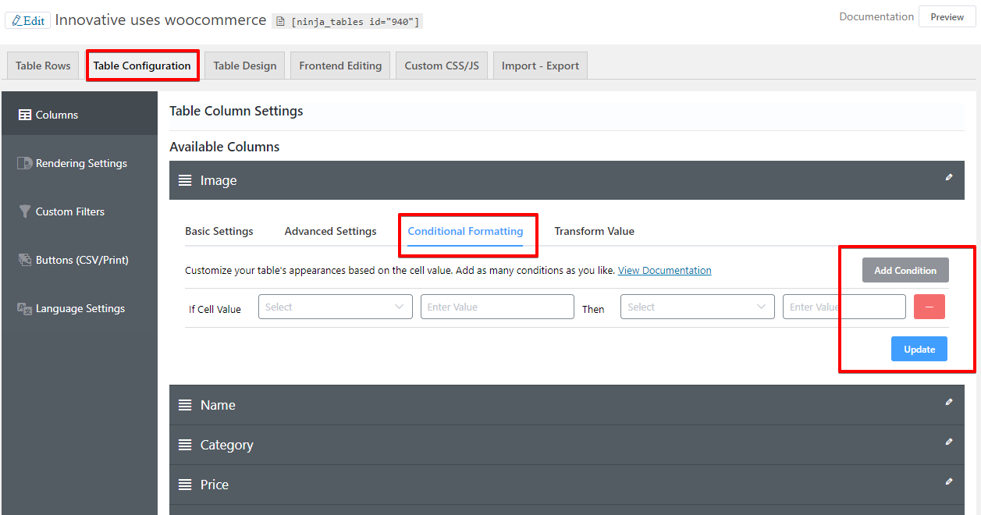Grab the drag handle icon beside Image
The width and height of the screenshot is (981, 515).
(x=185, y=180)
